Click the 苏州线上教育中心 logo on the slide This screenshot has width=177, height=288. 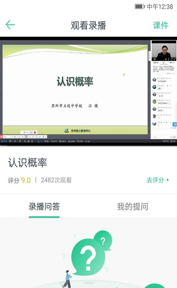pyautogui.click(x=77, y=131)
